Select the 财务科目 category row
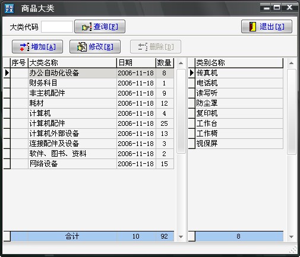The image size is (300, 257). (89, 83)
